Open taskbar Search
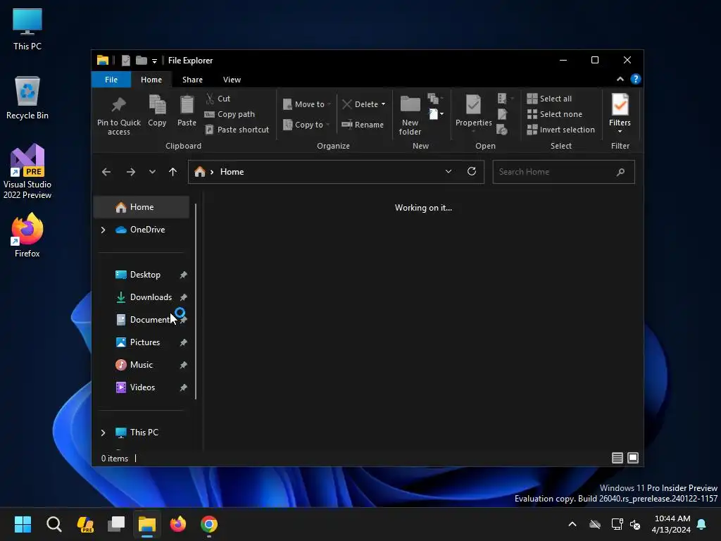Image resolution: width=721 pixels, height=541 pixels. 54,524
